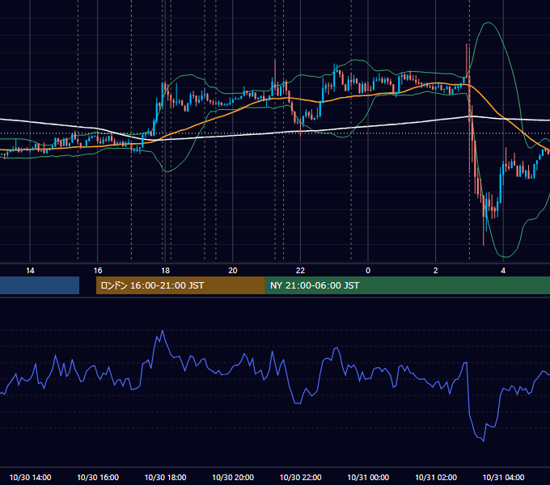Click the 10/30 20:00 date label

233,477
